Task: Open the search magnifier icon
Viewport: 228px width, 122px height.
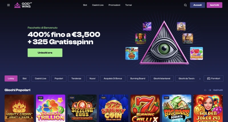Action: pyautogui.click(x=185, y=5)
